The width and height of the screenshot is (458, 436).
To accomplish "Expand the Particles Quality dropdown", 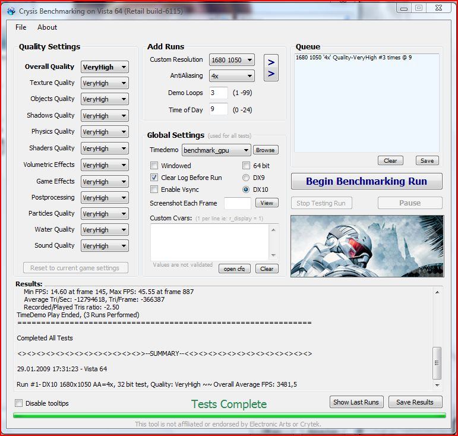I will click(x=105, y=214).
